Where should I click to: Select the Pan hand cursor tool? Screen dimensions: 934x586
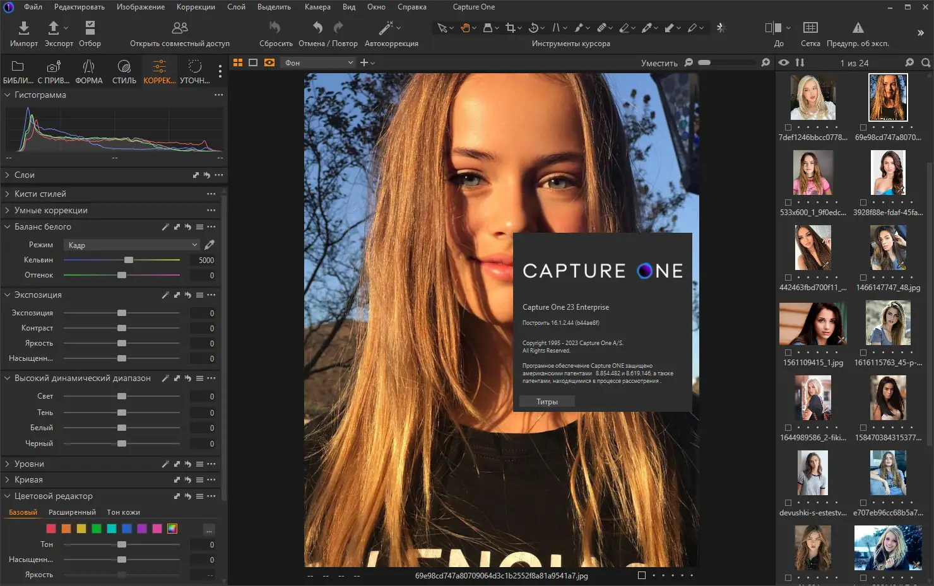[x=466, y=28]
